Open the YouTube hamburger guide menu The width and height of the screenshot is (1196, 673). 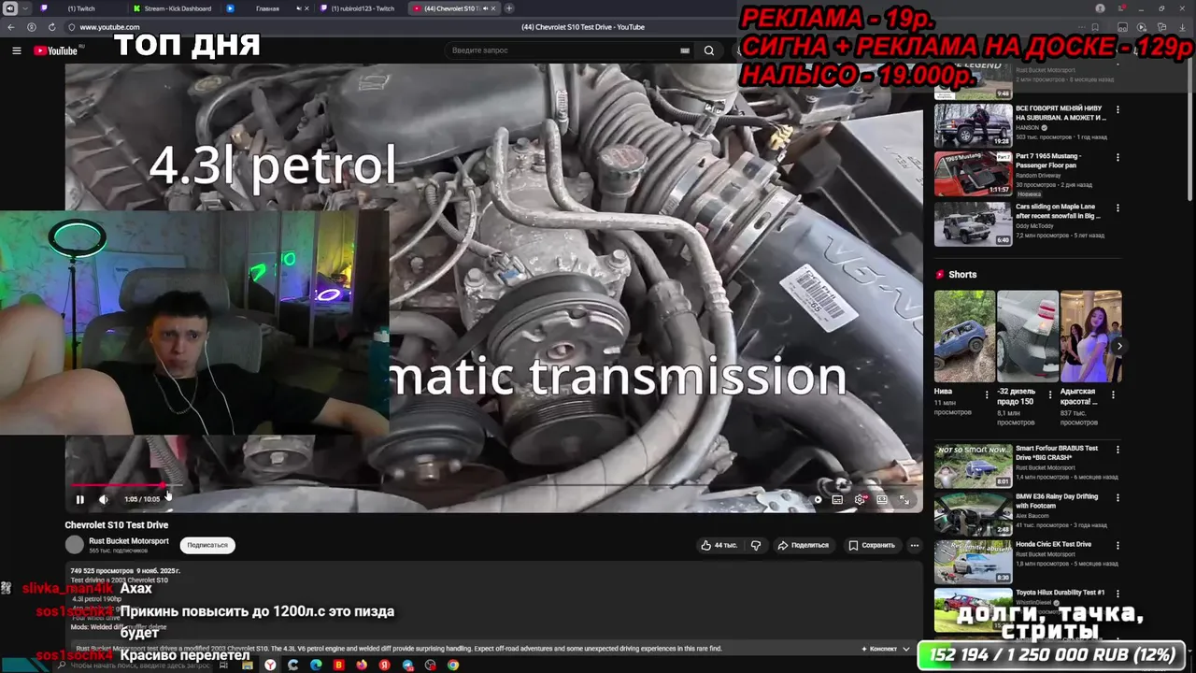click(17, 50)
